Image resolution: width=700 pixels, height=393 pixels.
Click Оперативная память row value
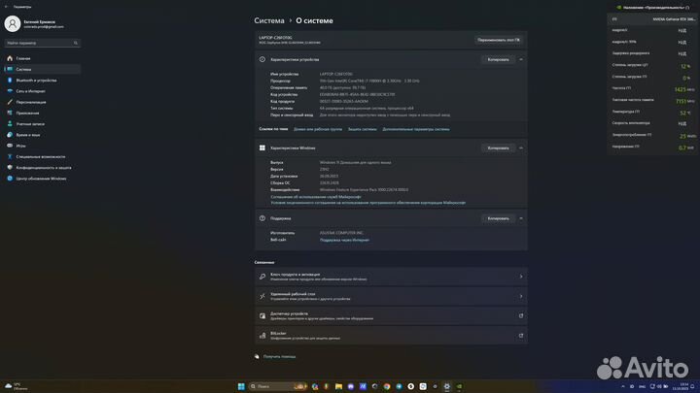click(342, 87)
